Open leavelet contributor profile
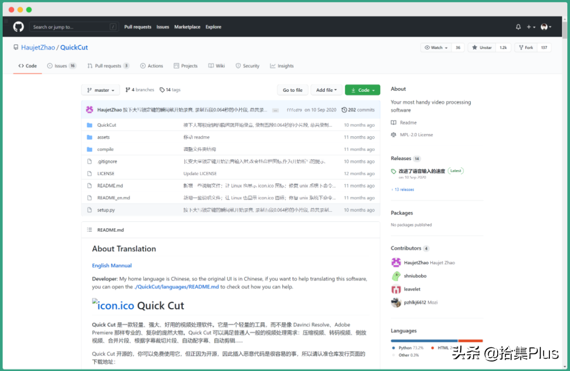 click(412, 289)
